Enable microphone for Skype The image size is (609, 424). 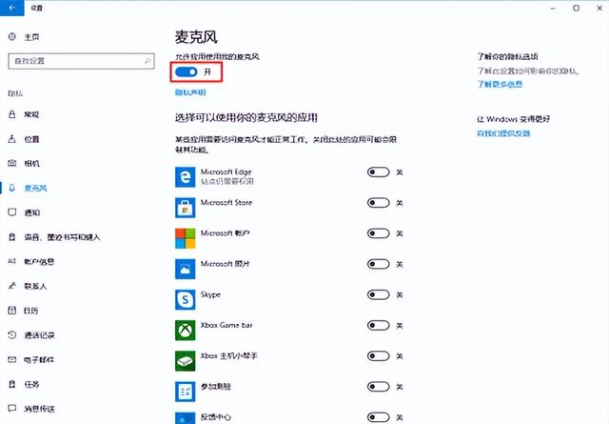(379, 294)
